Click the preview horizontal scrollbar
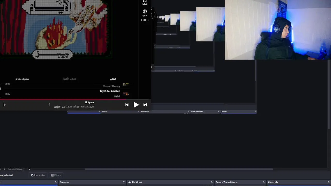Viewport: 331px width, 186px height. pyautogui.click(x=179, y=169)
